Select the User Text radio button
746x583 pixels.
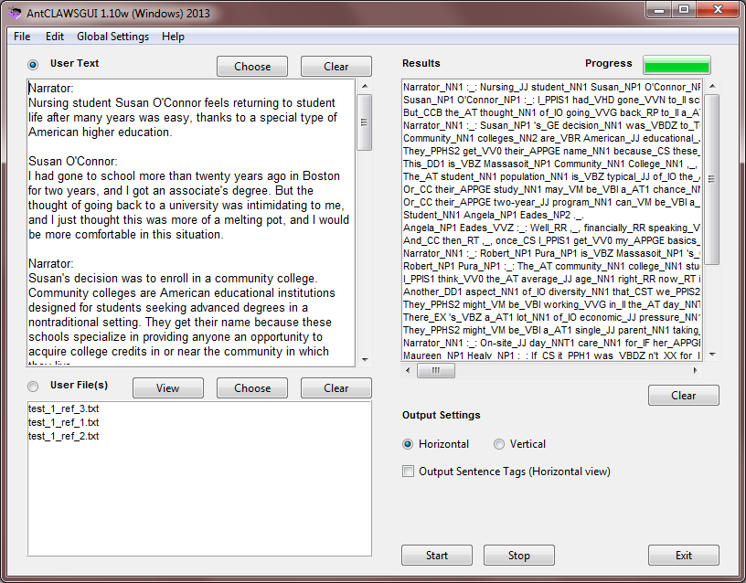tap(34, 65)
